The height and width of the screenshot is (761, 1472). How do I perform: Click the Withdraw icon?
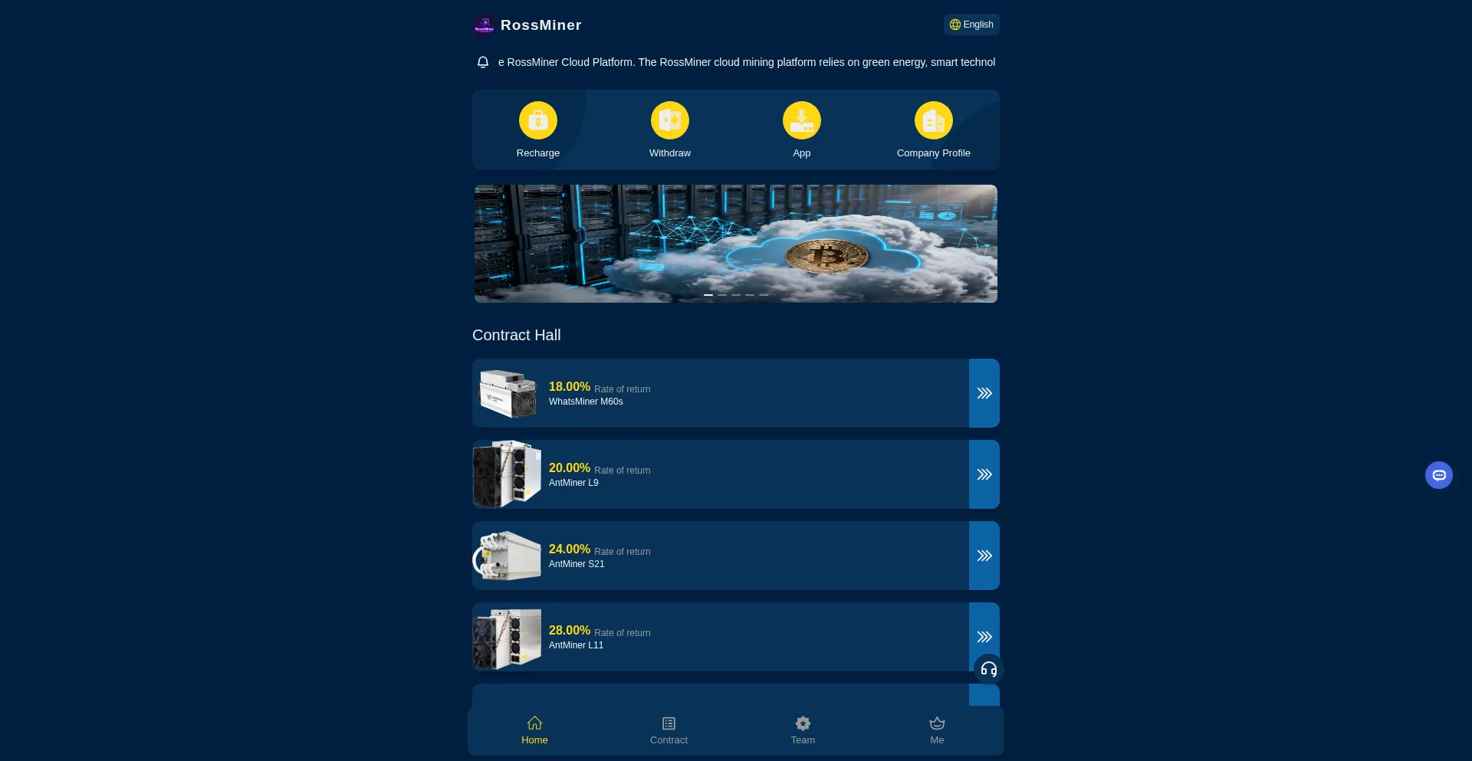[669, 121]
